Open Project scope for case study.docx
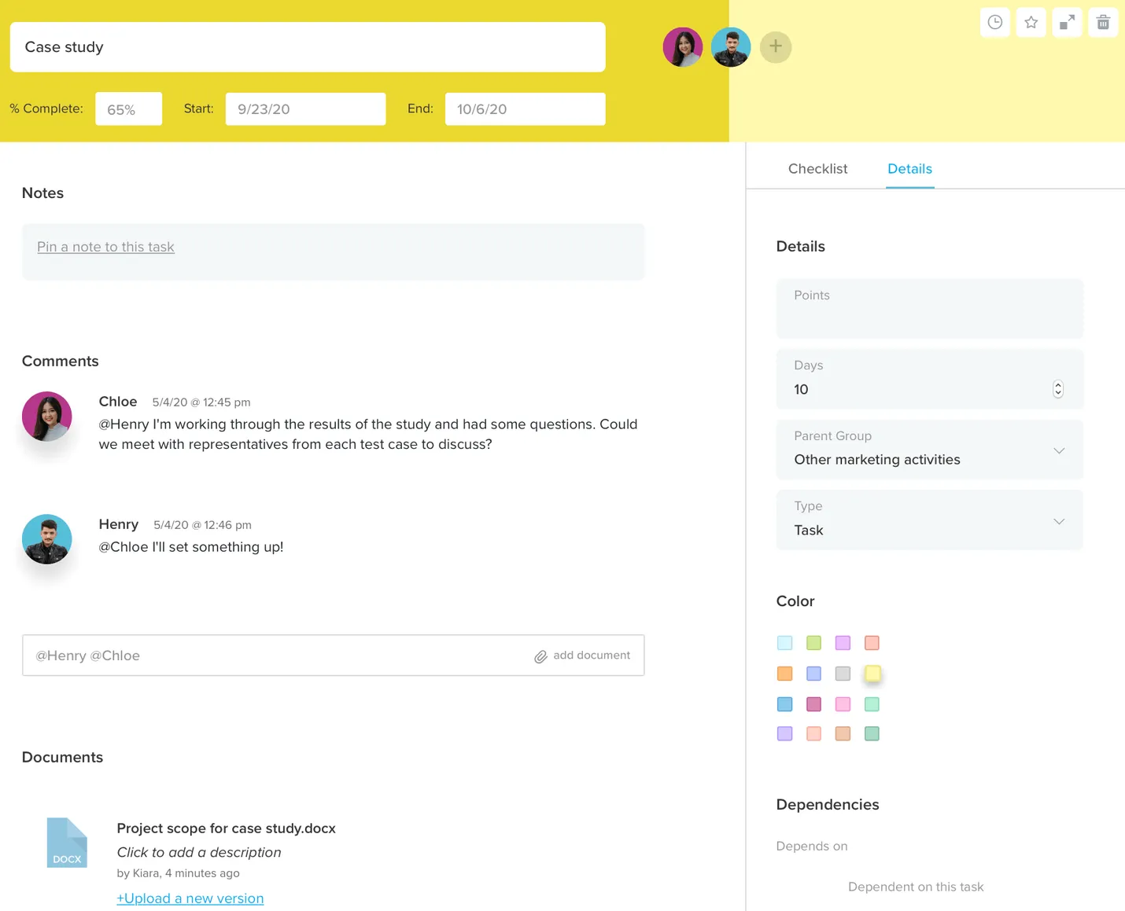Screen dimensions: 1125x911 227,828
